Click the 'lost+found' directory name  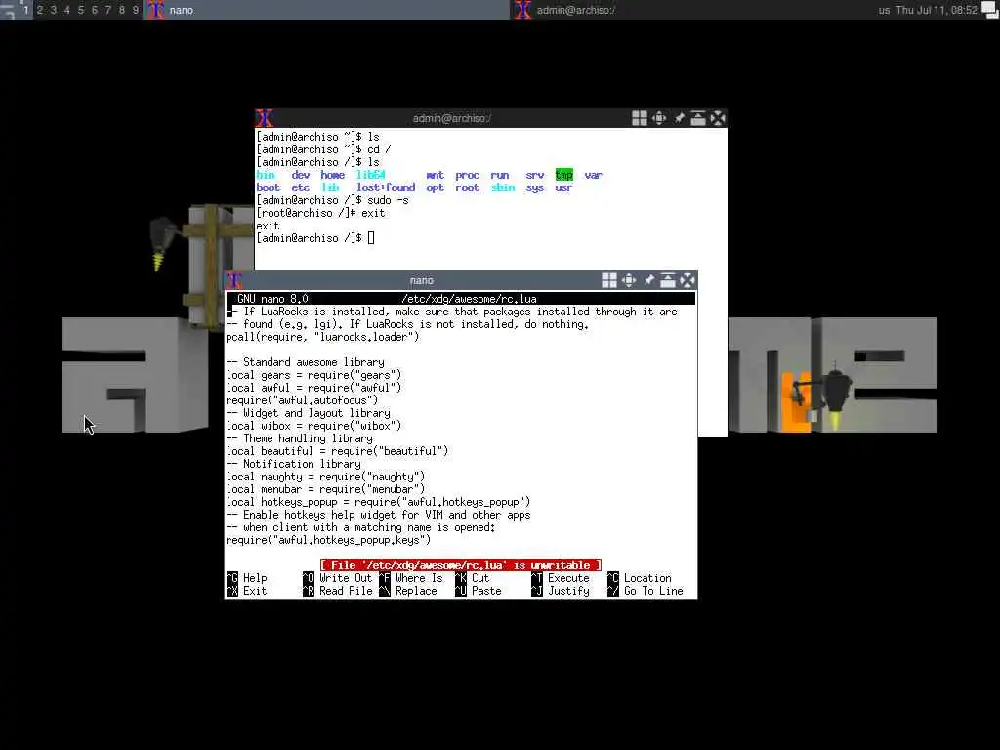coord(385,187)
